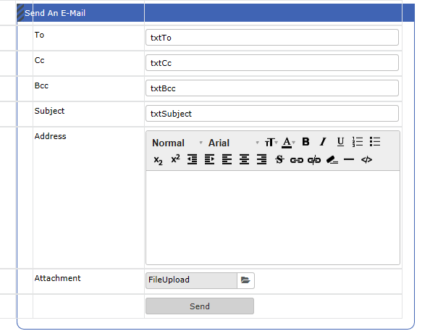
Task: Center align the text
Action: click(x=244, y=159)
